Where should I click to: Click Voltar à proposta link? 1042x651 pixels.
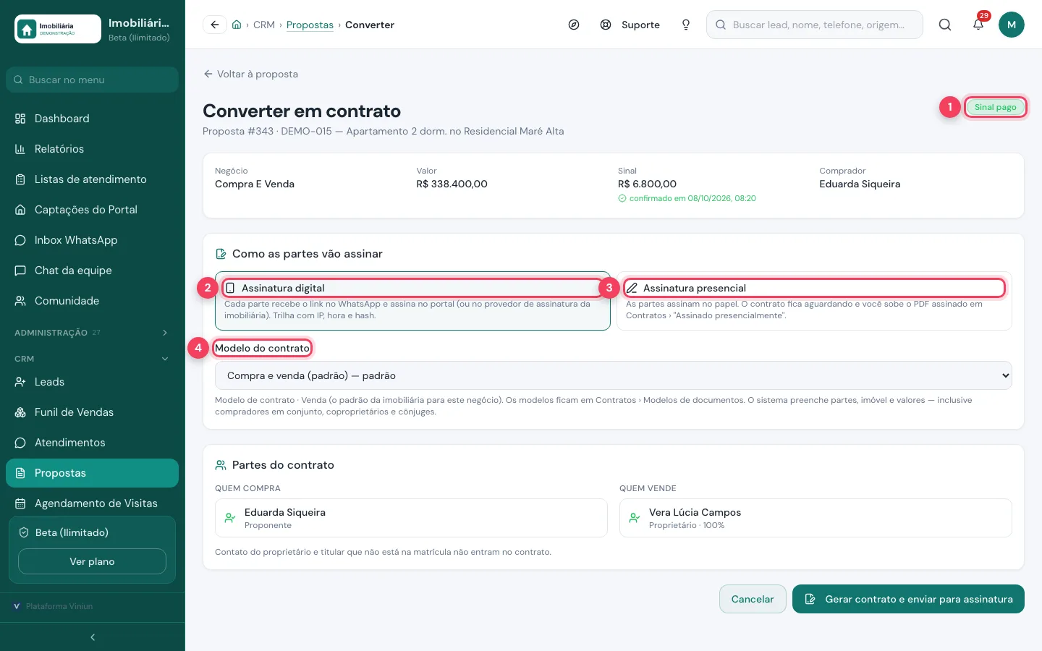click(250, 74)
